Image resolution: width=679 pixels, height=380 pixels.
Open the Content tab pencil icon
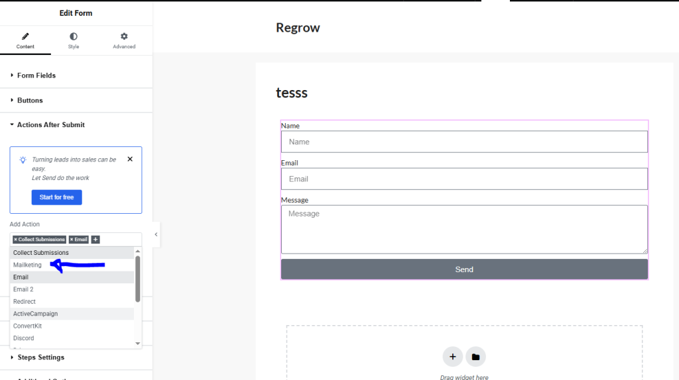(x=25, y=36)
